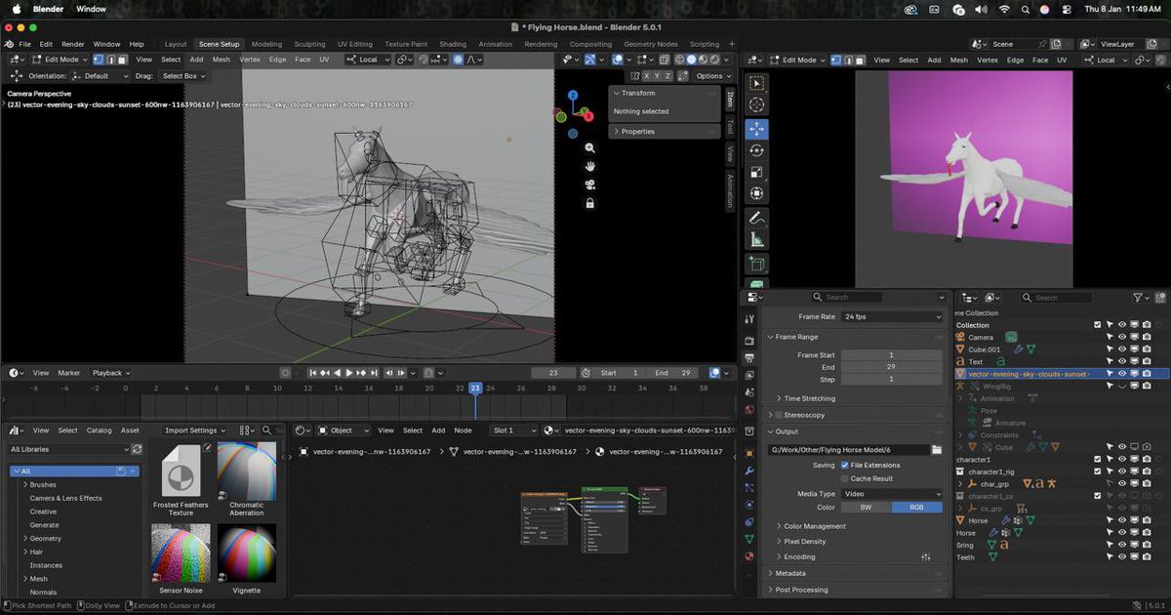This screenshot has width=1171, height=615.
Task: Open the Render properties tab icon
Action: pyautogui.click(x=749, y=341)
